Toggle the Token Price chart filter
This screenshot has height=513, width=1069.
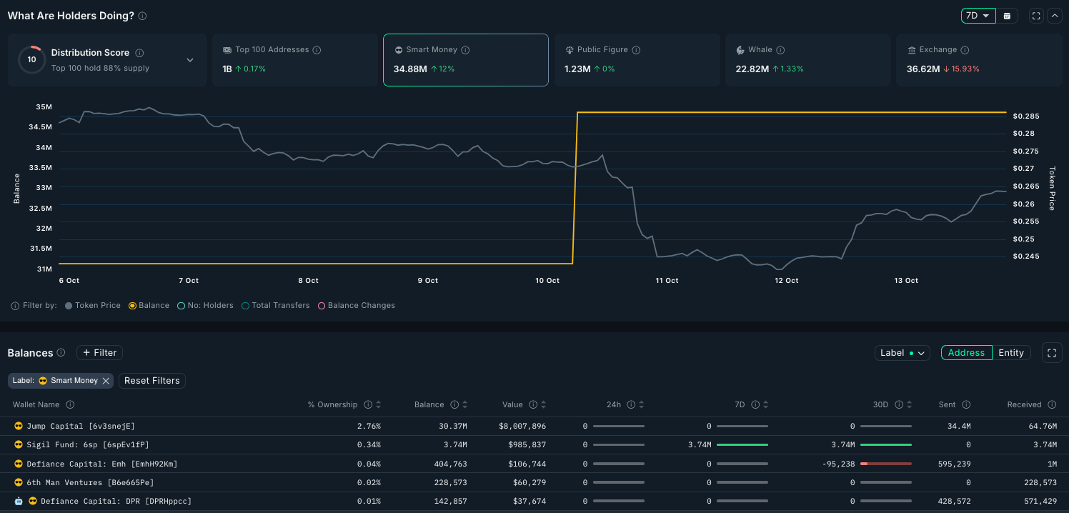point(93,305)
